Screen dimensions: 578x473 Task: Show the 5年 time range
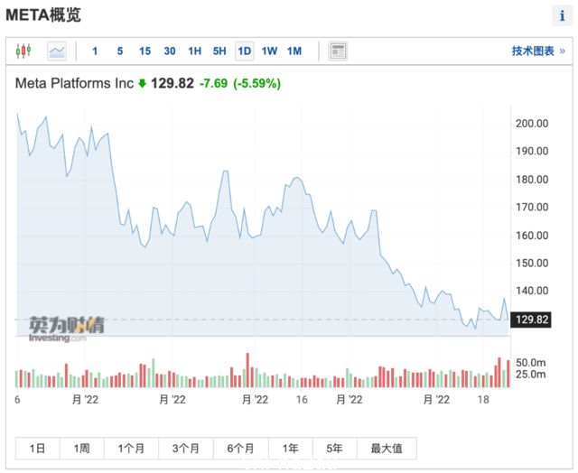334,449
